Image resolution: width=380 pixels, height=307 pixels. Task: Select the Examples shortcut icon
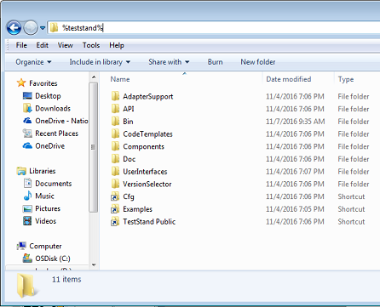click(115, 209)
